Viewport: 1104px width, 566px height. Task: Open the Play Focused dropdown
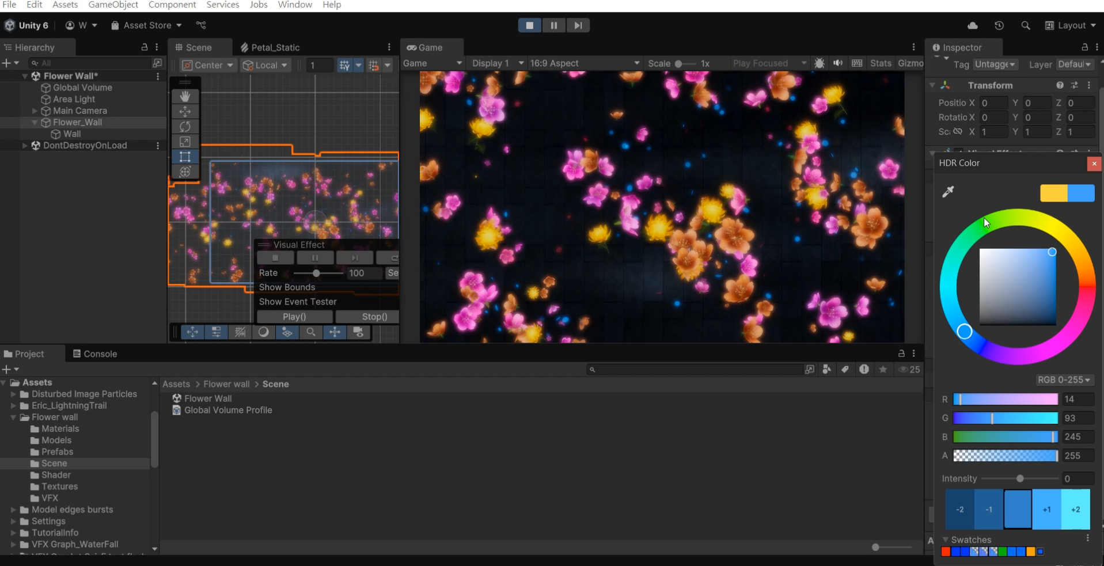770,63
